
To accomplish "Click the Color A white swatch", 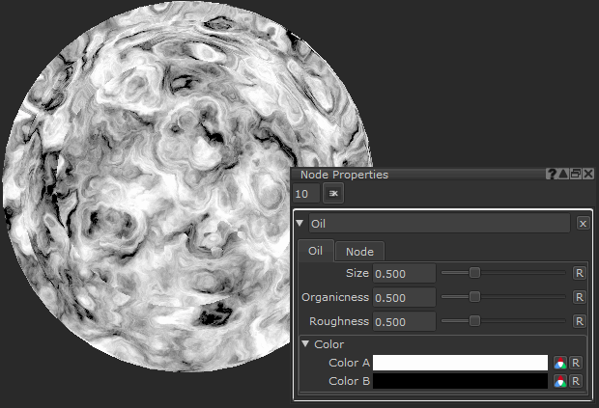I will (460, 363).
